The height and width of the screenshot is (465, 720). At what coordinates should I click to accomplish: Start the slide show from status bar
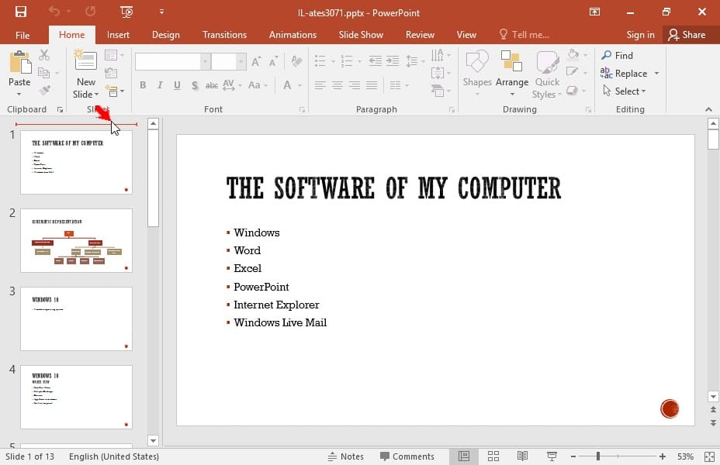pos(552,456)
